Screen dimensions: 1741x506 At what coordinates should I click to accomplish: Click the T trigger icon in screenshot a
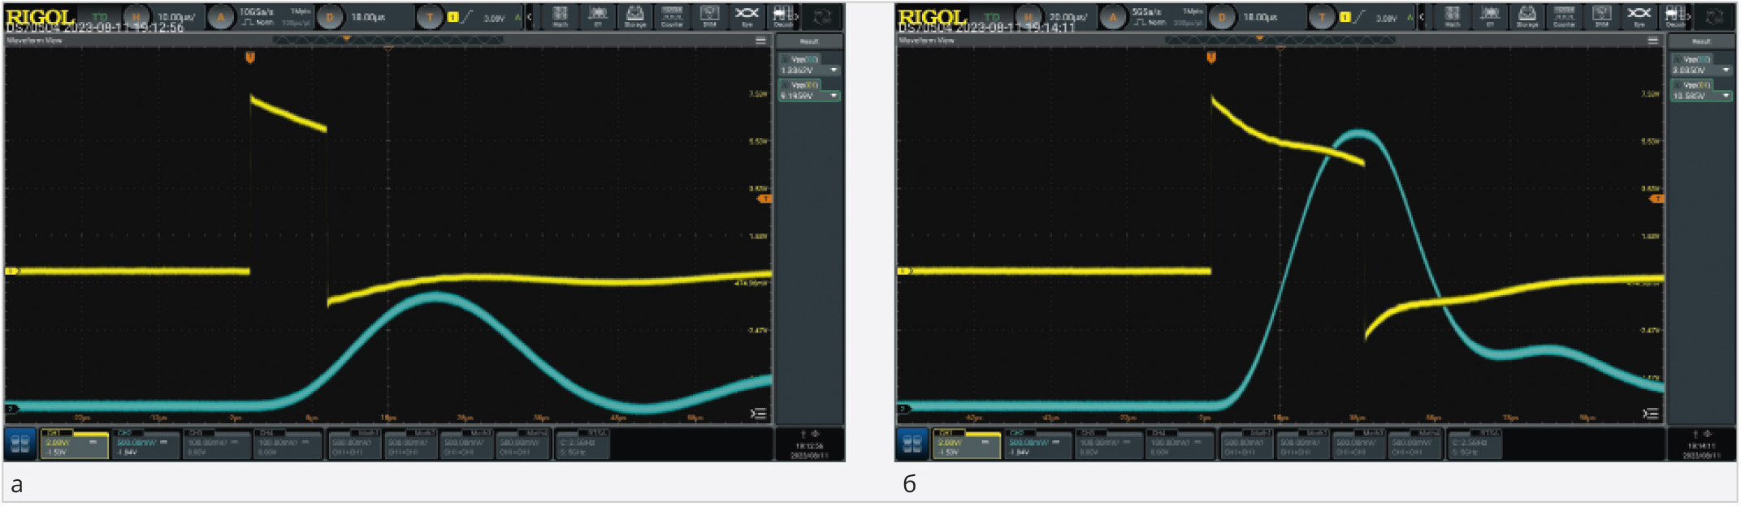430,17
